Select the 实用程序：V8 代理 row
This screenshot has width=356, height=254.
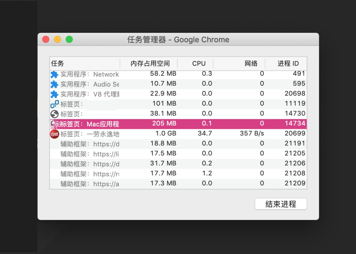coord(178,94)
